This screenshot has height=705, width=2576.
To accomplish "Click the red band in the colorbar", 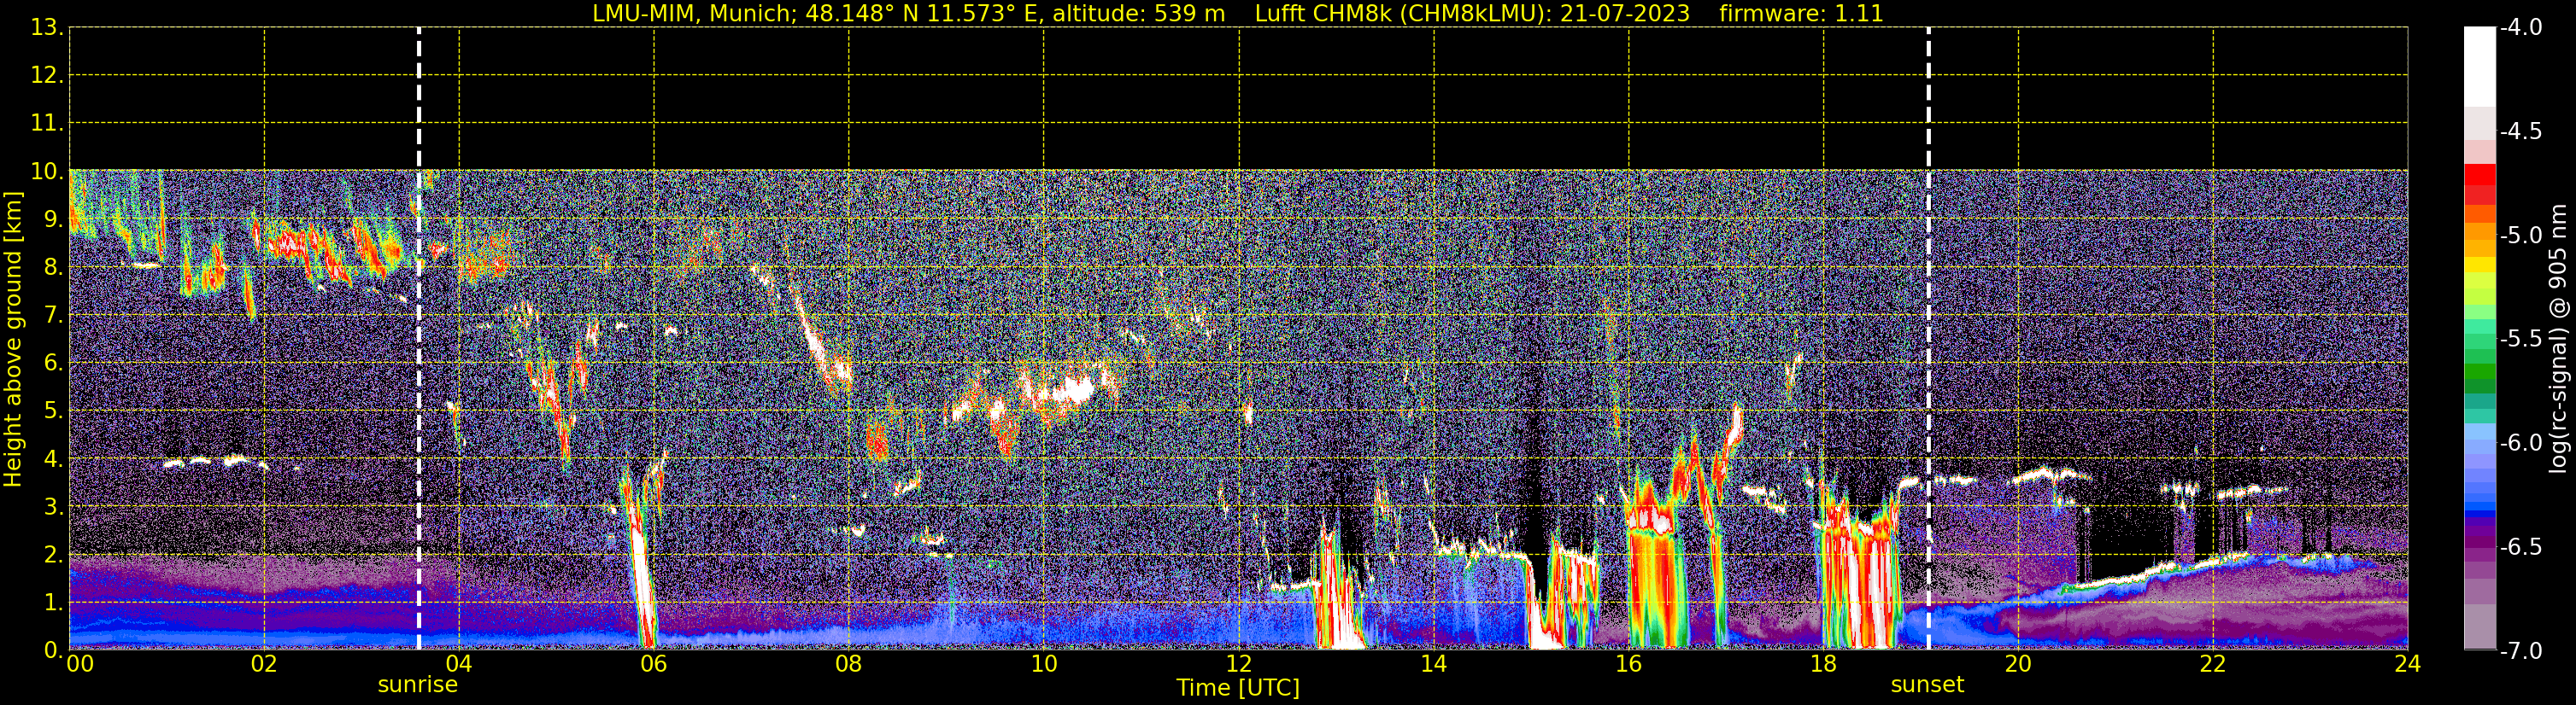I will 2479,175.
